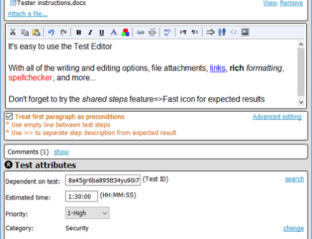Open the background color picker circles
Image resolution: width=312 pixels, height=239 pixels.
[x=125, y=32]
